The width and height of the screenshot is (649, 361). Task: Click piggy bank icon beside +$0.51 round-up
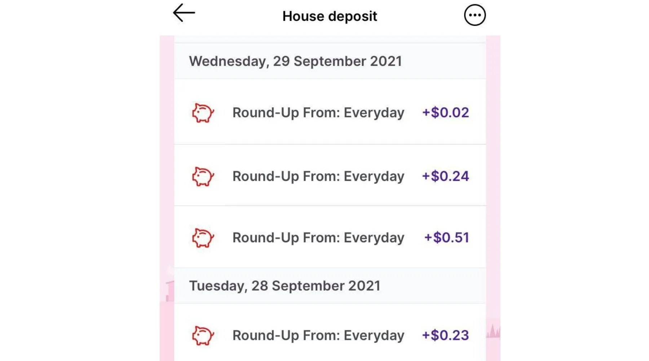click(x=203, y=238)
